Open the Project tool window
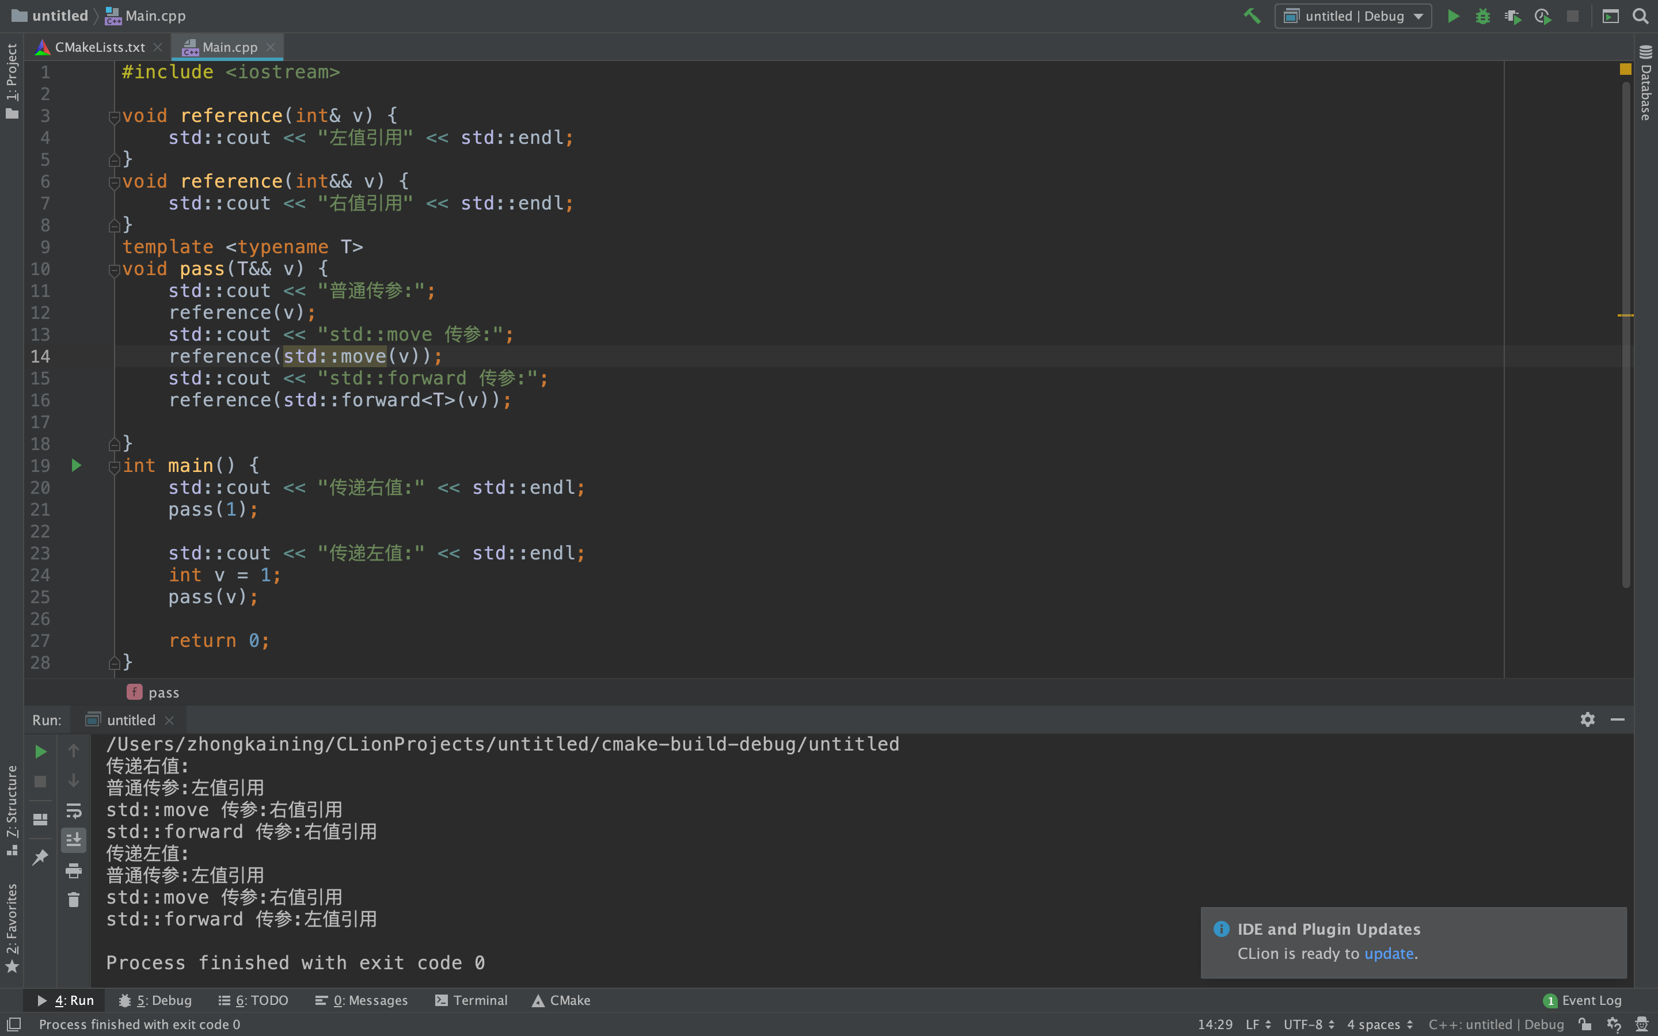The image size is (1658, 1036). (x=12, y=81)
